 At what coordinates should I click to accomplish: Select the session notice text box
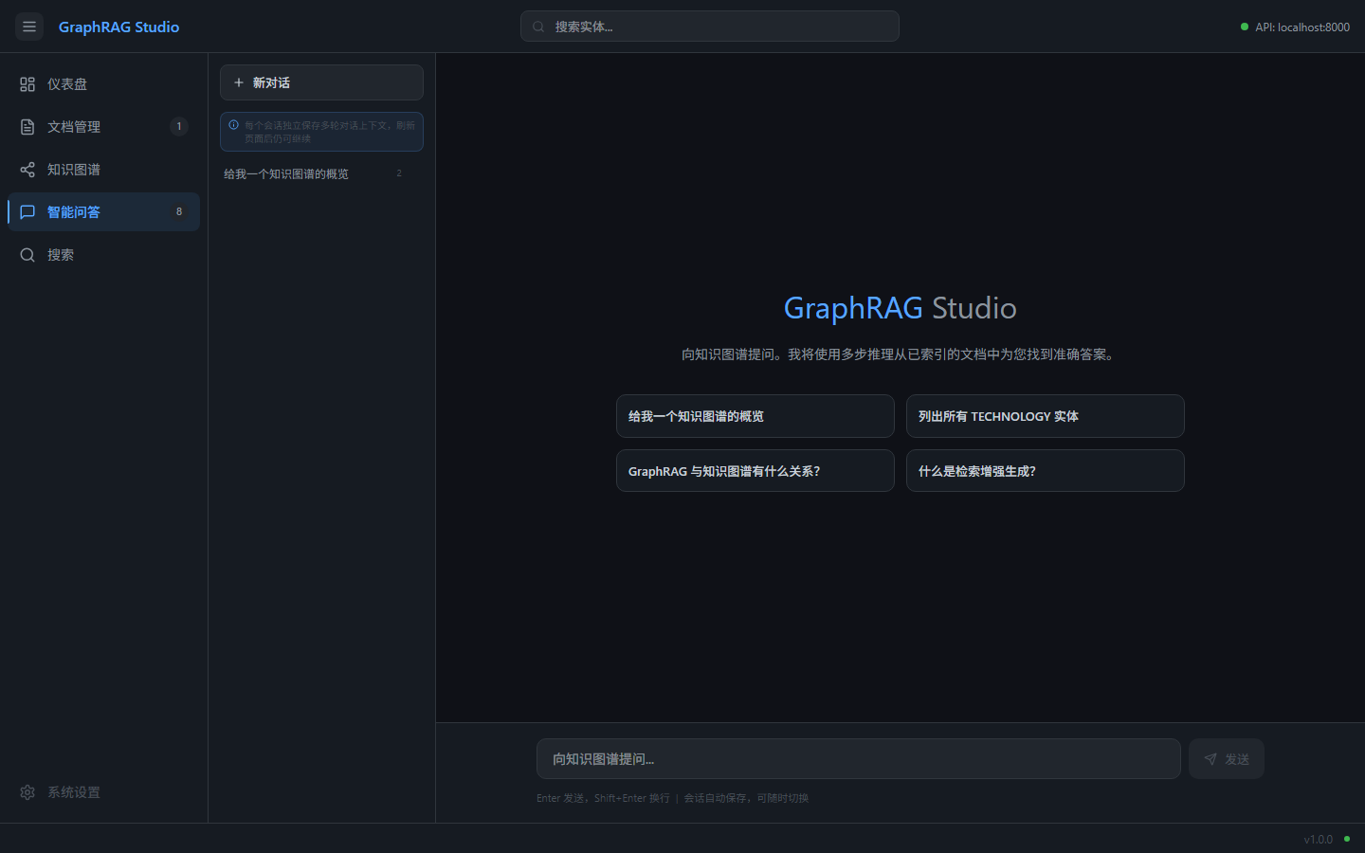[x=321, y=132]
